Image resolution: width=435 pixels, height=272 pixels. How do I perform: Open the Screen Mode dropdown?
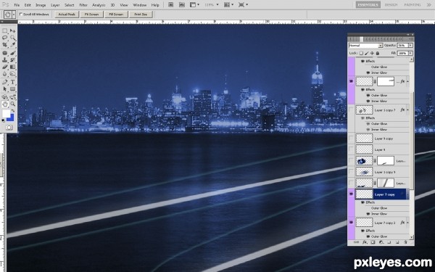(x=243, y=5)
